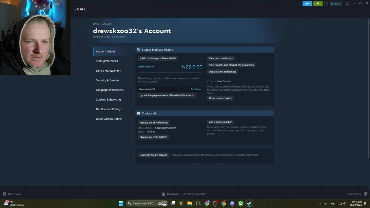Go to Security & Devices

(x=108, y=80)
